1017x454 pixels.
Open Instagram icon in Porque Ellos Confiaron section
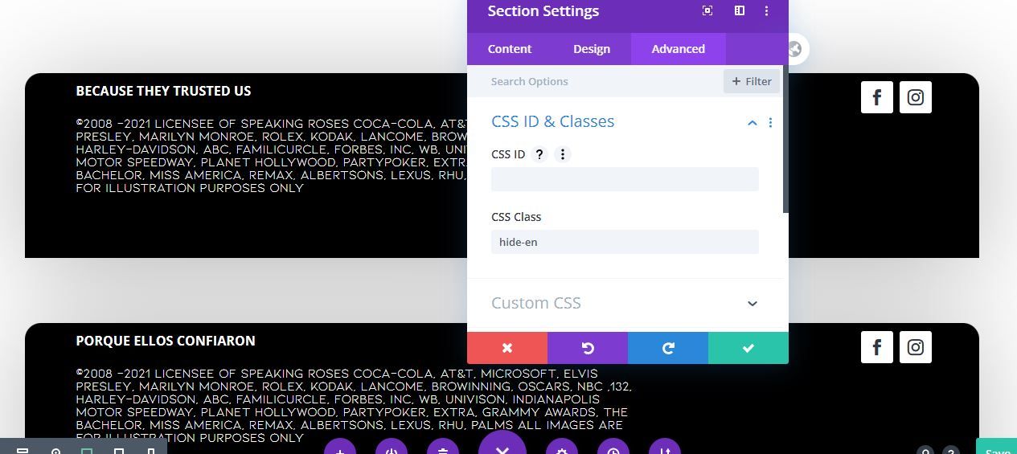[x=916, y=347]
